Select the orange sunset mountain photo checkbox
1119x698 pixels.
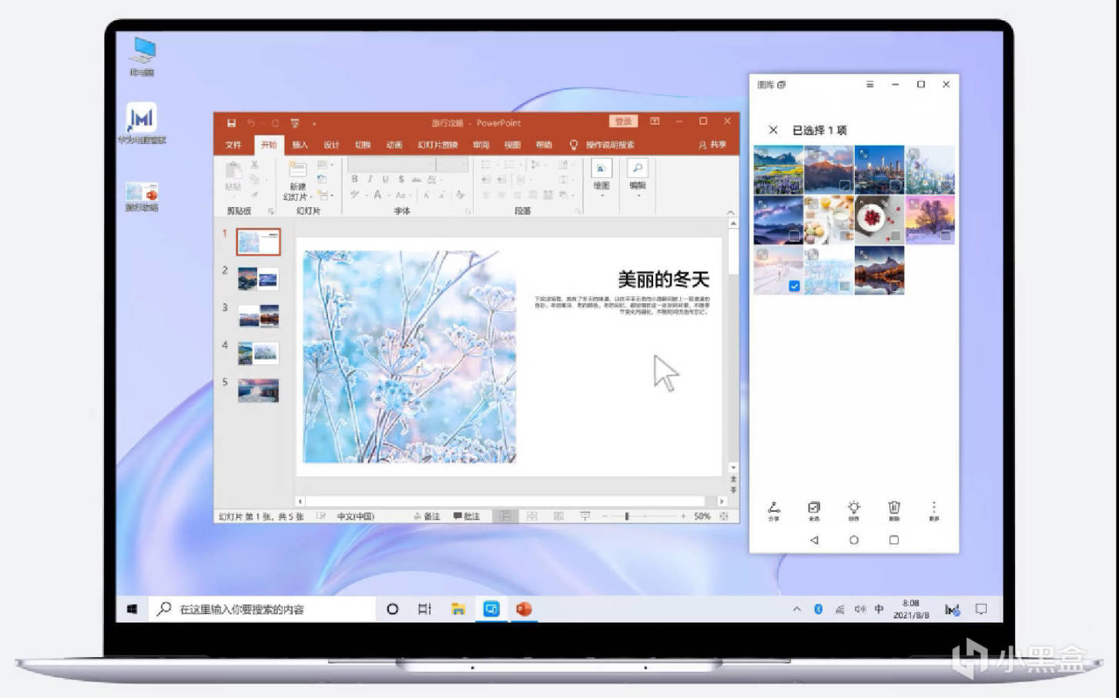(x=845, y=185)
